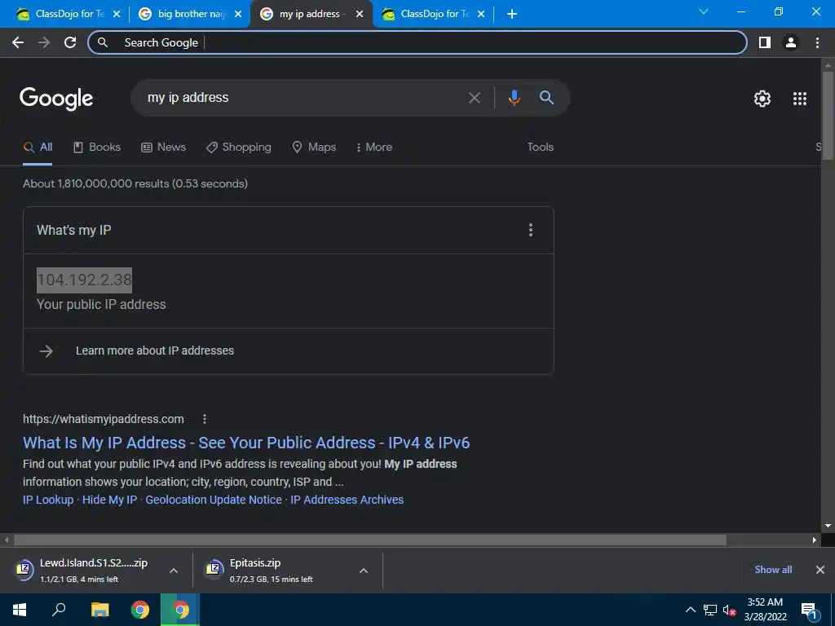Open the IP Lookup sitelink

point(48,500)
